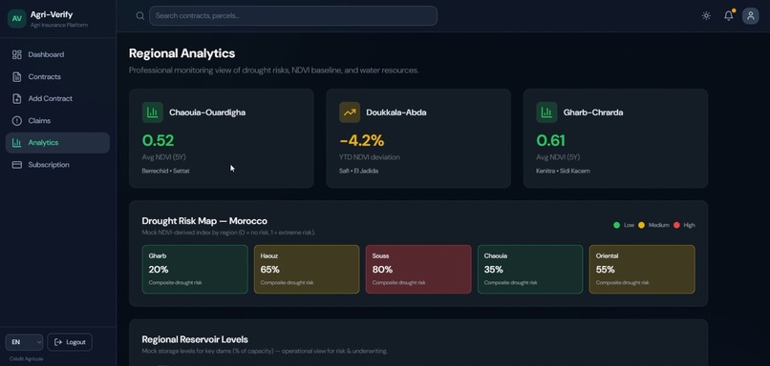770x366 pixels.
Task: Click the 0.52 Avg NDVI value
Action: 159,141
